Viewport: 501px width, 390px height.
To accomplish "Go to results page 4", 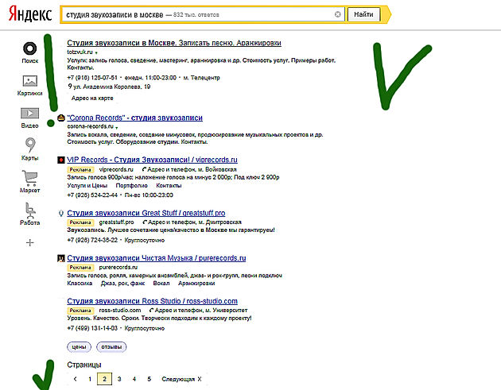I will pos(134,379).
